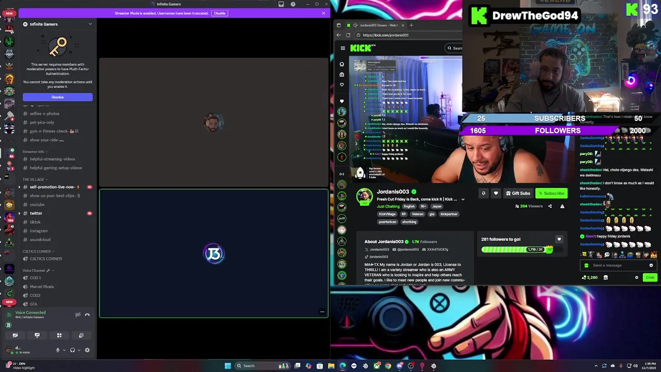
Task: Open the Kick hamburger menu
Action: point(342,48)
